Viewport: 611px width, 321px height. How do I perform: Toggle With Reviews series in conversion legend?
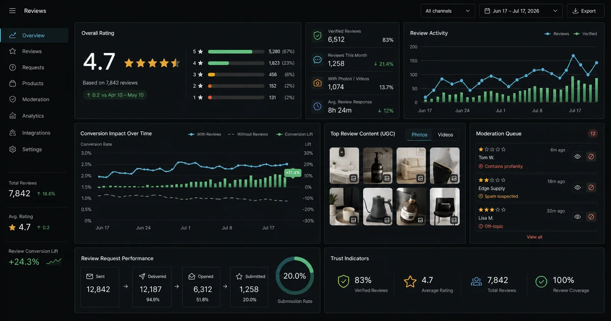[205, 134]
